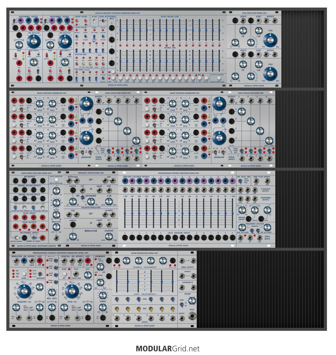Turn upper FINE knob on Dual Oscillator
Image resolution: width=336 pixels, height=355 pixels.
[259, 31]
